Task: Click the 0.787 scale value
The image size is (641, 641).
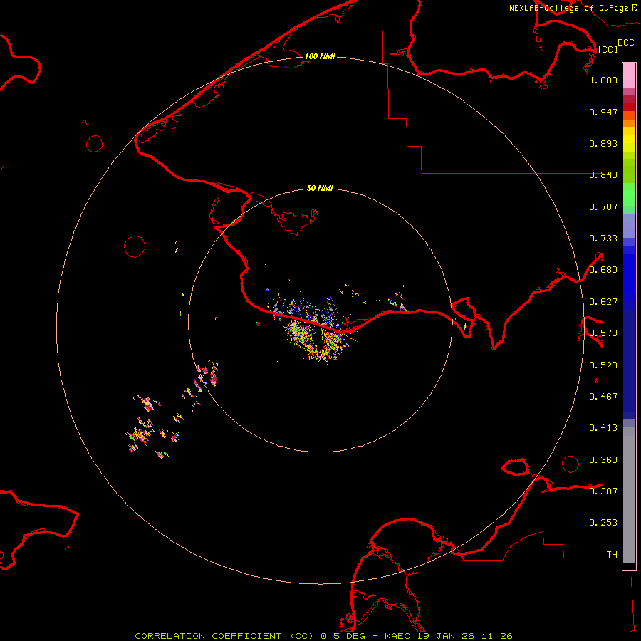Action: pos(603,207)
